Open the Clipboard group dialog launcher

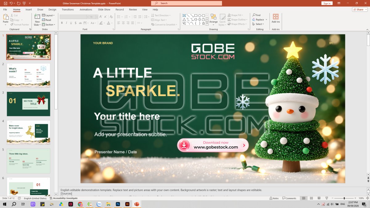tap(30, 29)
